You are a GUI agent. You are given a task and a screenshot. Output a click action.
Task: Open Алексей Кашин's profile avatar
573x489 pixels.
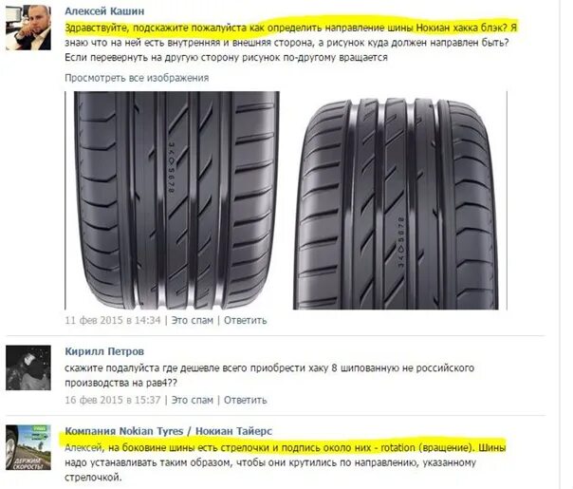pyautogui.click(x=28, y=28)
